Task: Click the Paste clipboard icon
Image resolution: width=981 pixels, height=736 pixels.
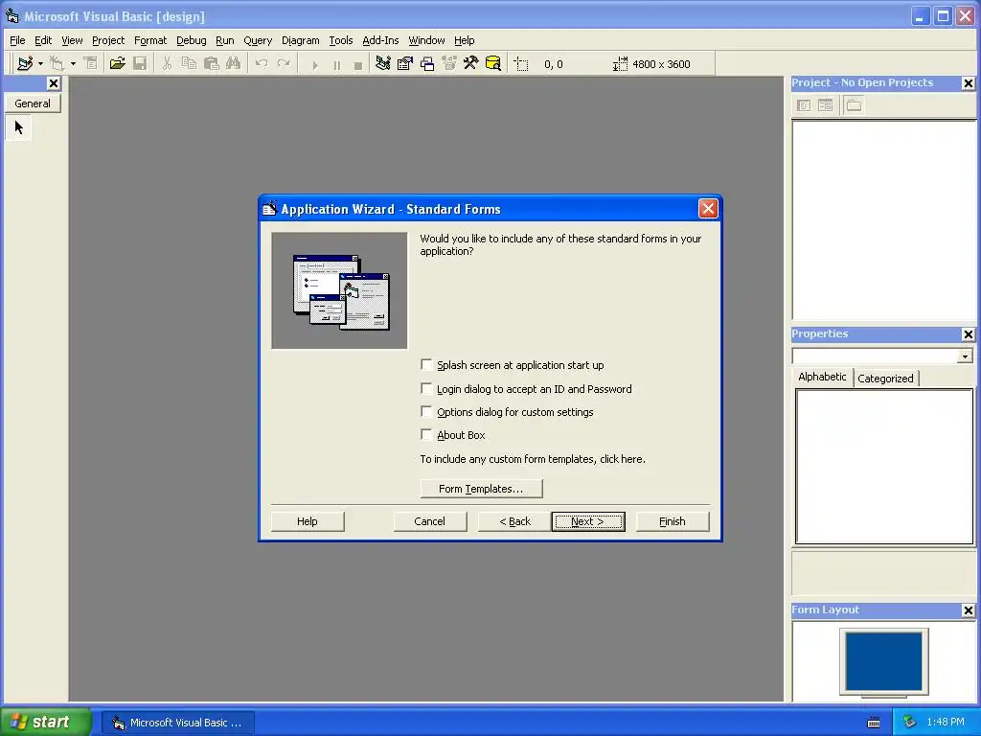Action: 212,64
